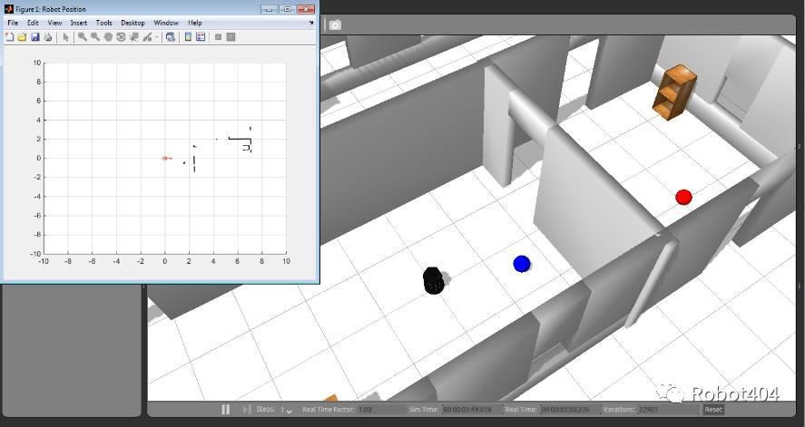Click the Real Time Factor value field

coord(380,410)
